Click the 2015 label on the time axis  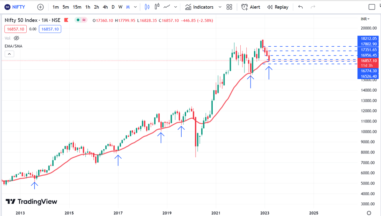coord(69,213)
